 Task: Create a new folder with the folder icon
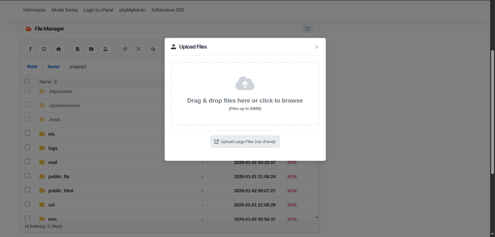tap(91, 49)
